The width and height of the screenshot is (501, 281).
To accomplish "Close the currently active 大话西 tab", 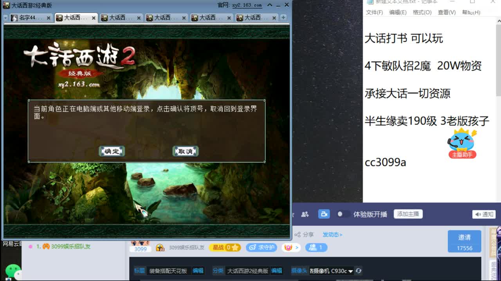I will (x=94, y=18).
